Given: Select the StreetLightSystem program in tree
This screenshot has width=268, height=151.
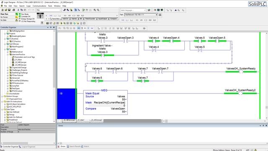Looking at the screenshot, I should pos(18,36).
